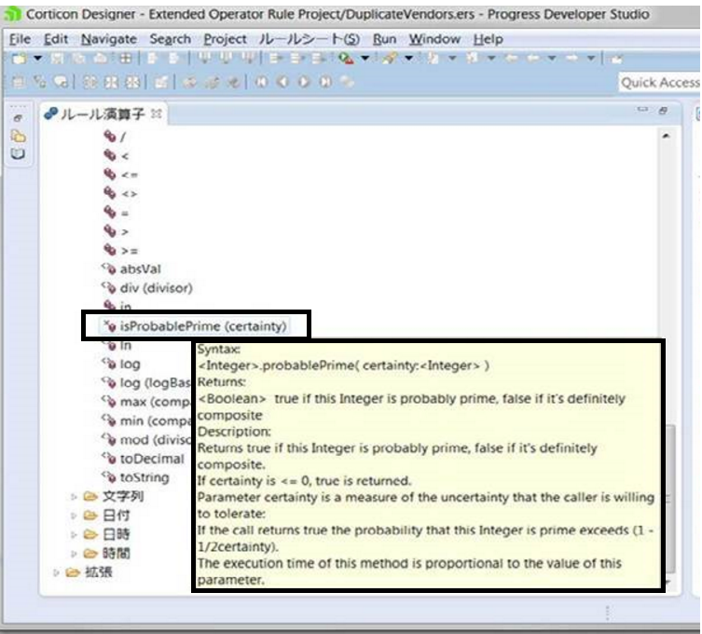This screenshot has height=634, width=702.
Task: Click the grid table icon in the toolbar
Action: tap(125, 58)
